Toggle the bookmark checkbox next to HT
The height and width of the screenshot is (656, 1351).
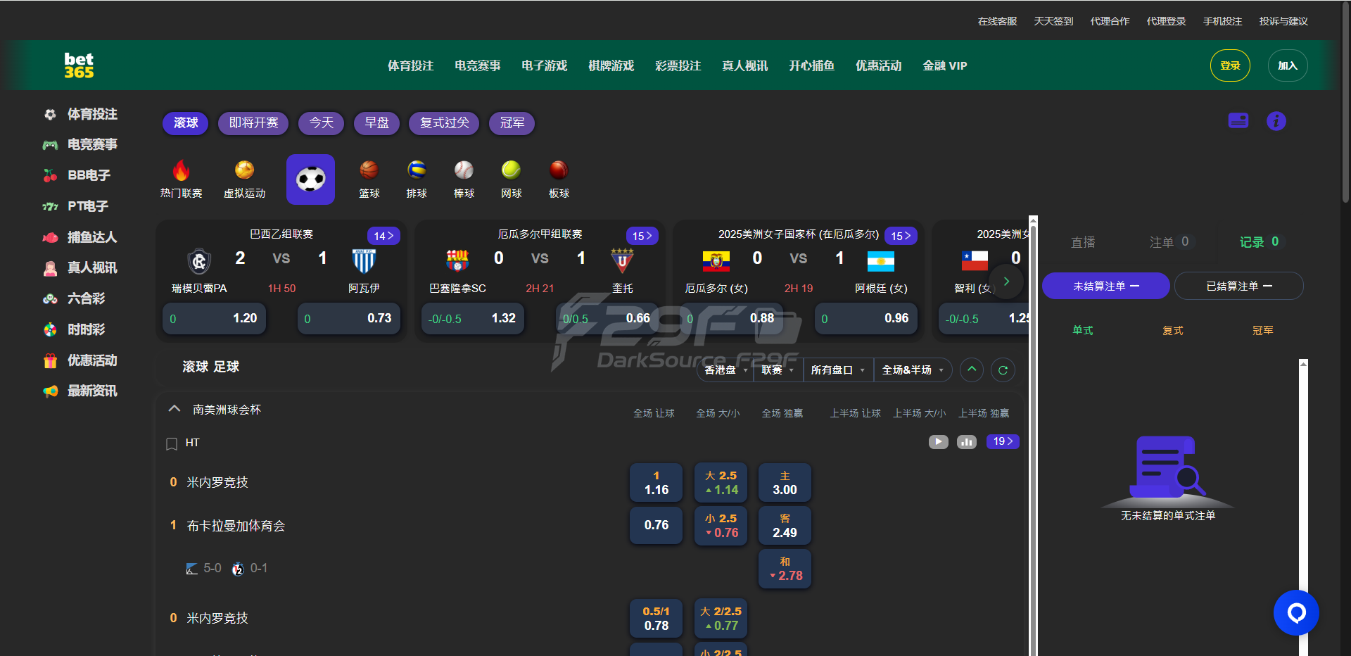click(172, 444)
